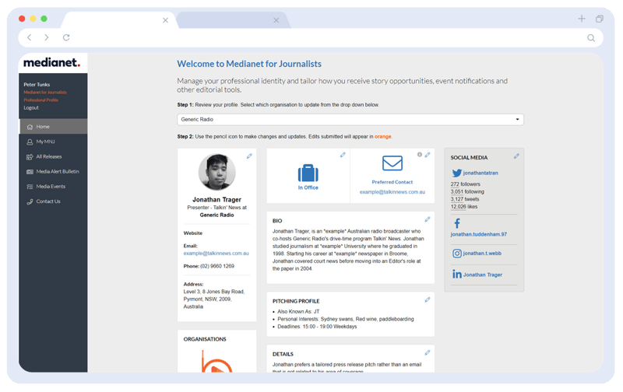The height and width of the screenshot is (392, 623).
Task: Close the second inactive browser tab
Action: coord(276,20)
